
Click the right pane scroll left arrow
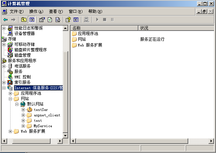point(73,141)
